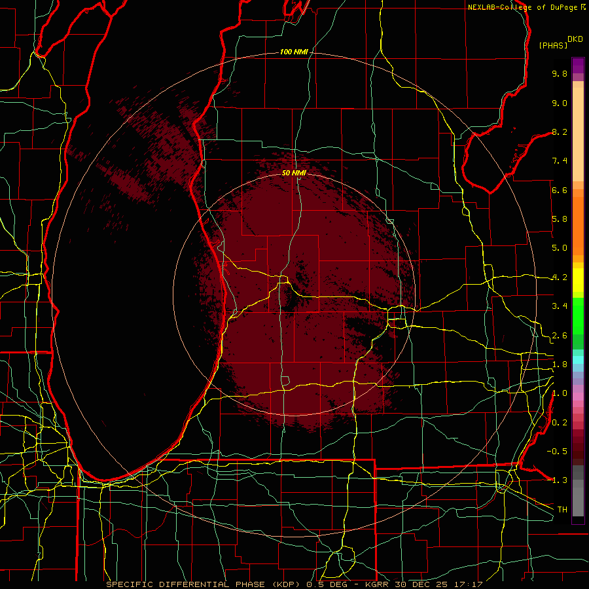
Task: Select the -0.5 value on color scale
Action: click(x=557, y=452)
